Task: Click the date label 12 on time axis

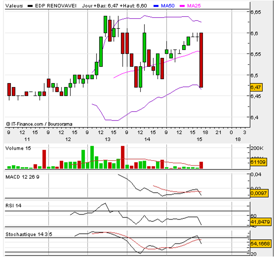Action: 68,139
